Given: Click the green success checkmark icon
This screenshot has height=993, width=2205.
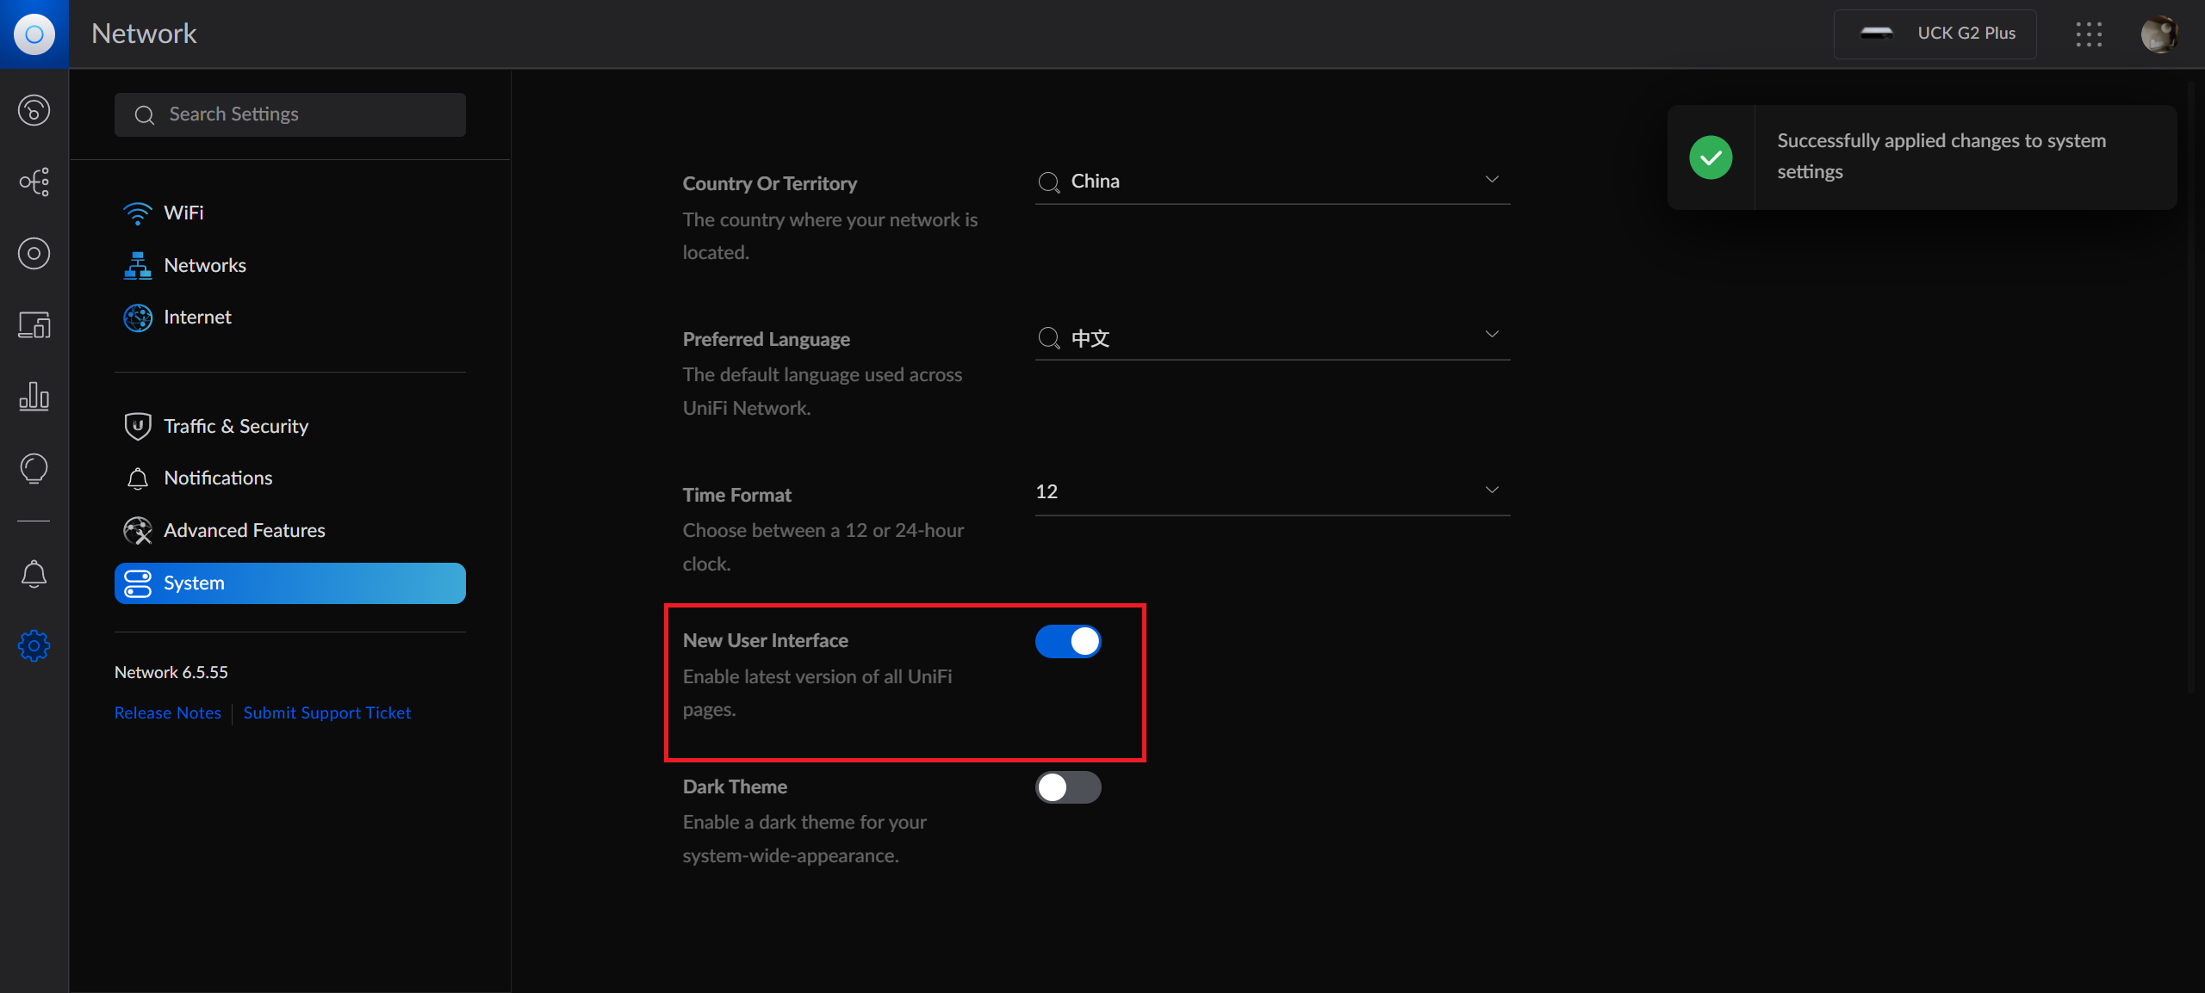Looking at the screenshot, I should pos(1711,157).
